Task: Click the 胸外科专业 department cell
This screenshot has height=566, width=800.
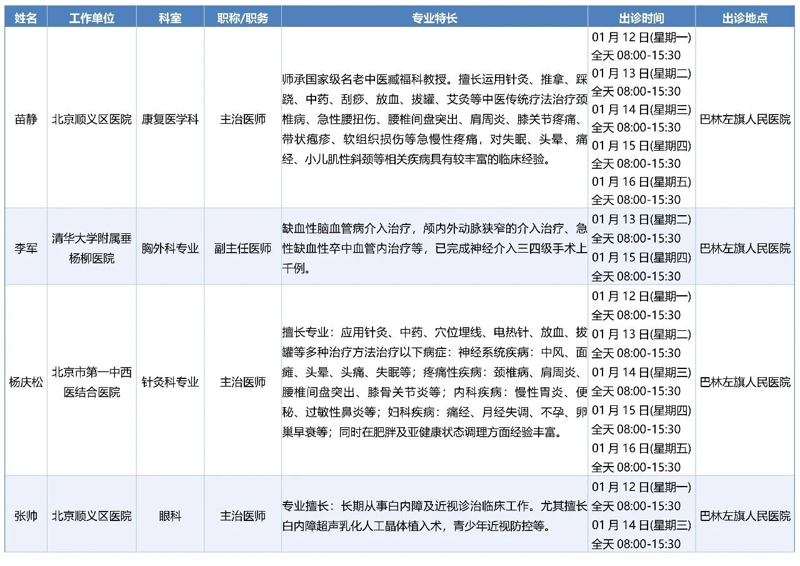Action: click(x=170, y=248)
